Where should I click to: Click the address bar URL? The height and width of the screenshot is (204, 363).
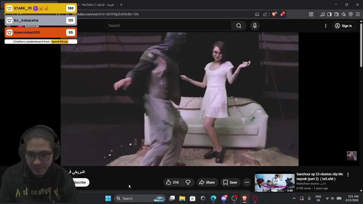tap(105, 14)
